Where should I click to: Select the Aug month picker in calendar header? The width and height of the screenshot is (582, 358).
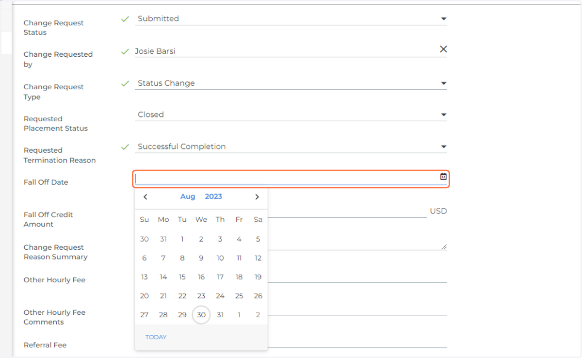click(x=188, y=196)
